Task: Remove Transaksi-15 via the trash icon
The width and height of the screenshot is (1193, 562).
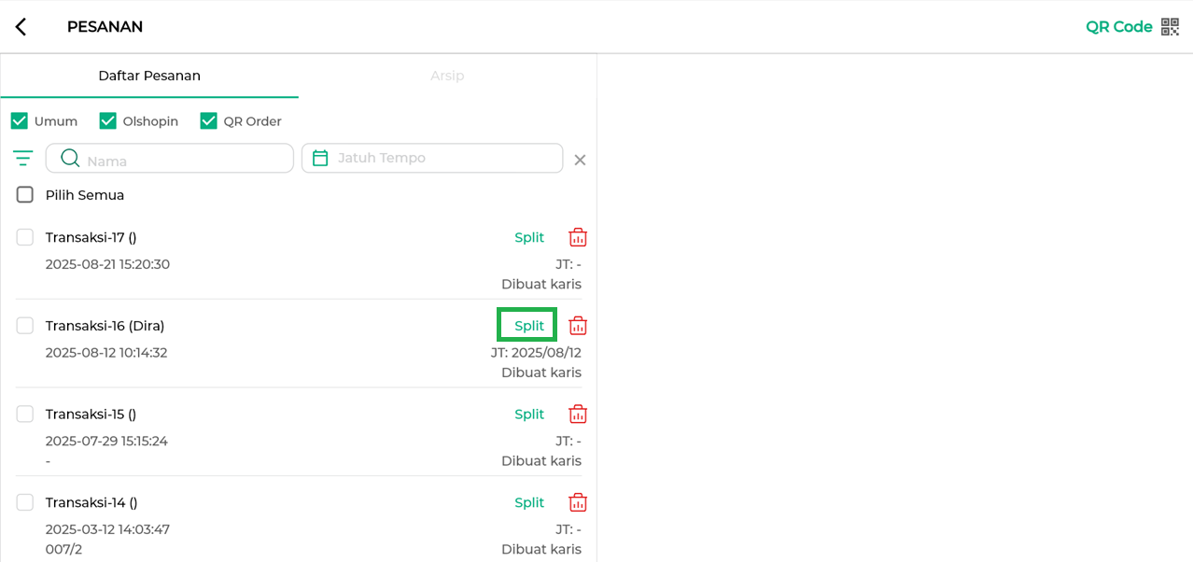Action: pos(578,414)
